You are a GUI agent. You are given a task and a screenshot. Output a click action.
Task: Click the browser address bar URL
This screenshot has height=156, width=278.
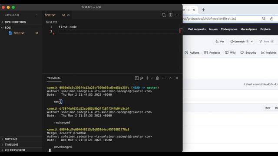point(209,19)
